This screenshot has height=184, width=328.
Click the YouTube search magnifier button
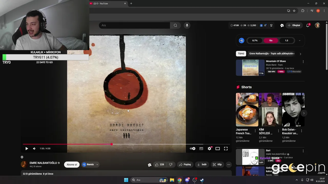(175, 25)
